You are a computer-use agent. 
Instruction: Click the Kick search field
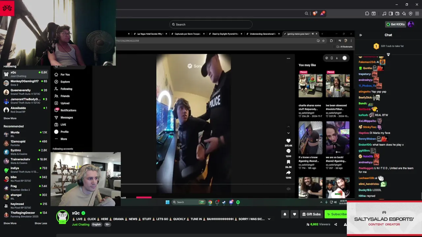pos(211,24)
